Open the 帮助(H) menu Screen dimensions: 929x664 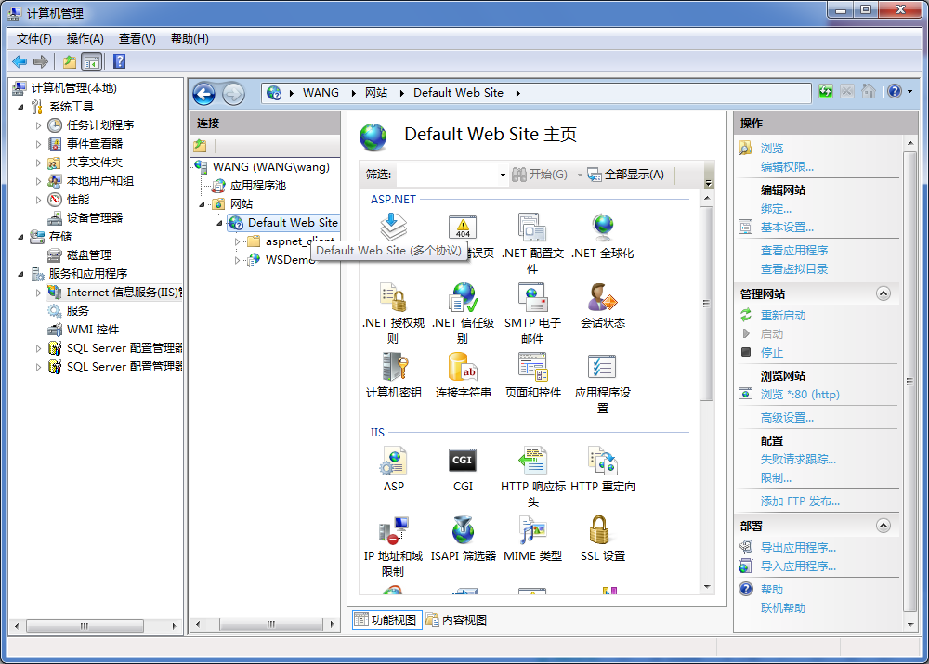point(190,39)
